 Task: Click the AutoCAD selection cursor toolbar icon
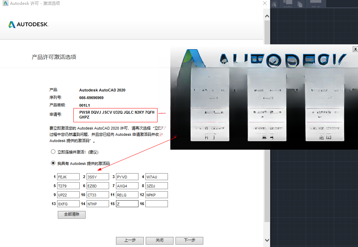click(x=274, y=5)
